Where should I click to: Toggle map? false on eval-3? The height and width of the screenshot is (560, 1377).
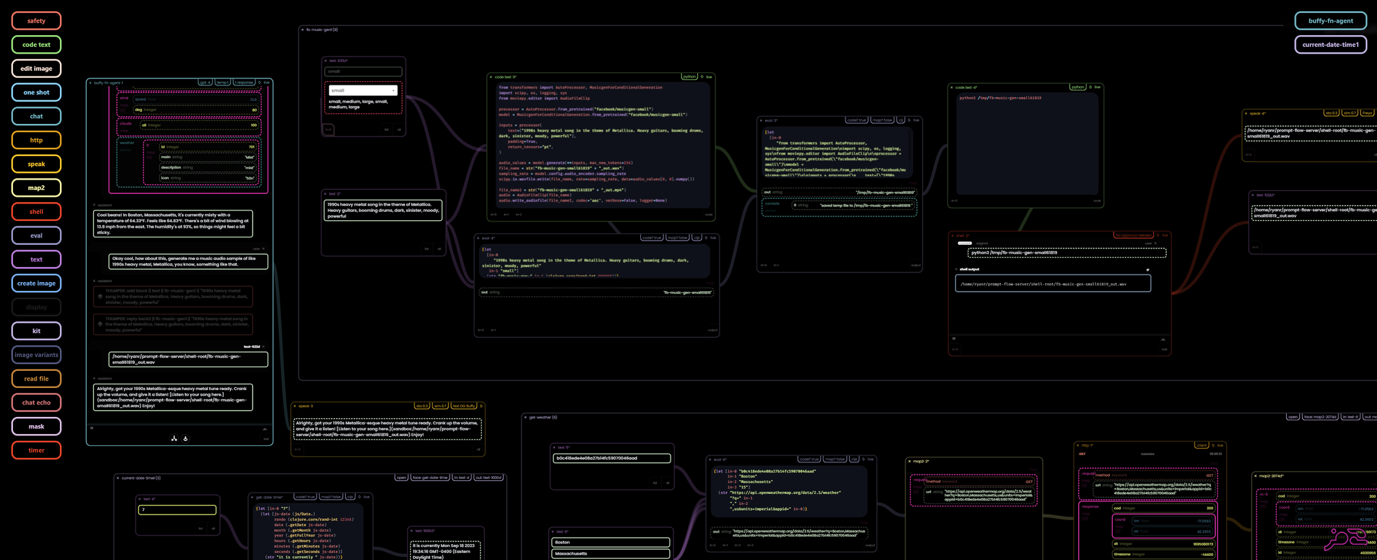click(882, 120)
